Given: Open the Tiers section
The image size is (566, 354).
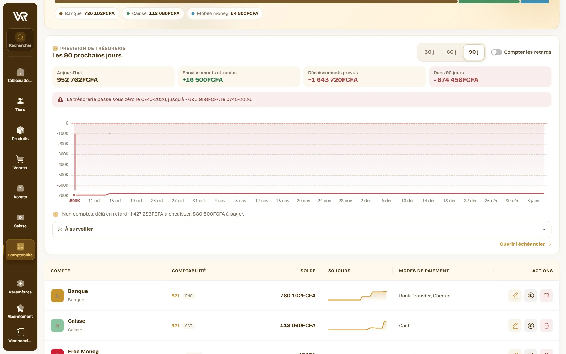Looking at the screenshot, I should (x=20, y=105).
